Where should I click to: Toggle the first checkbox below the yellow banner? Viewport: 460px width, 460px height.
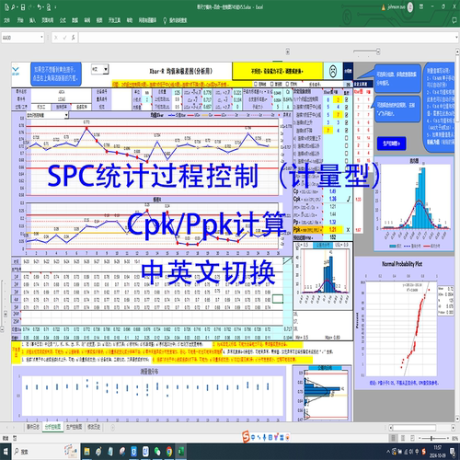256,84
